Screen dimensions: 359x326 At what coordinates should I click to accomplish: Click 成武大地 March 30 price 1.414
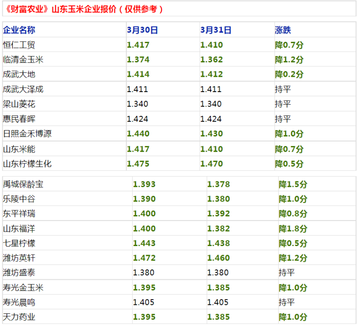pyautogui.click(x=138, y=74)
